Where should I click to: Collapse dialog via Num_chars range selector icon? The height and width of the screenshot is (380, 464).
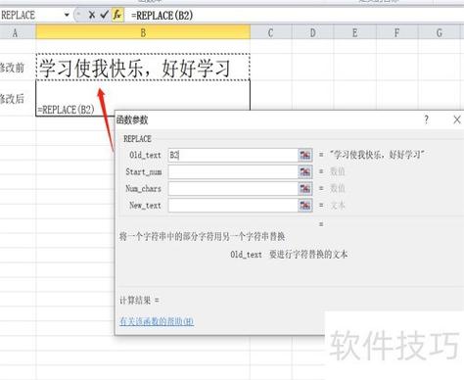click(305, 188)
